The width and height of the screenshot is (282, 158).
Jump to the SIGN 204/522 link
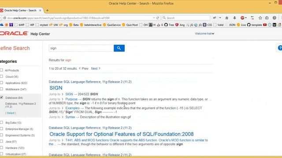(x=69, y=94)
